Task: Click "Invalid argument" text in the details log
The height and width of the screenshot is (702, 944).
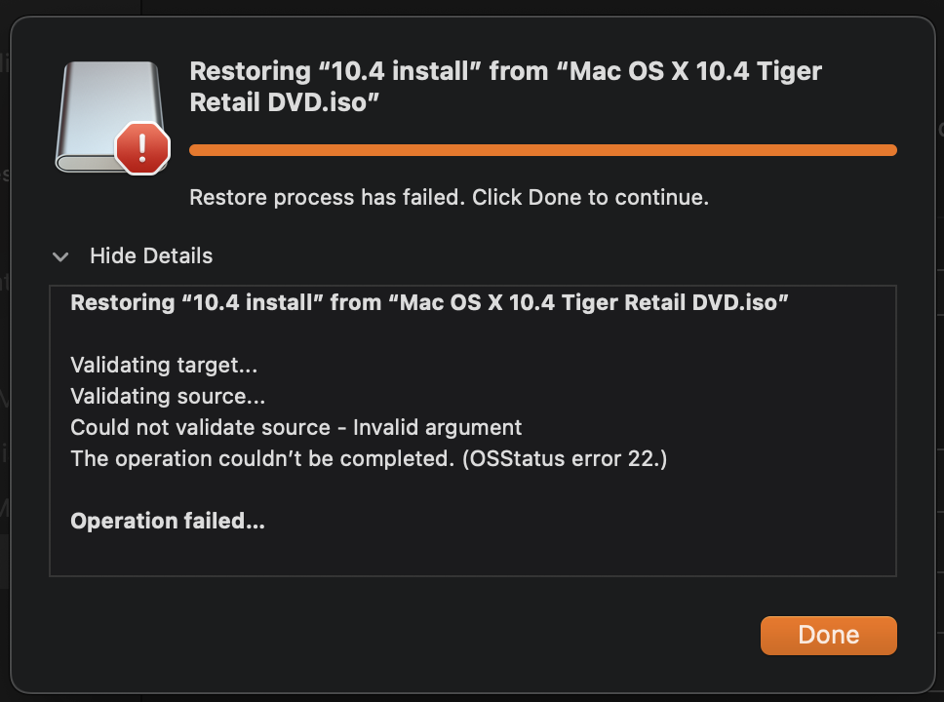Action: pyautogui.click(x=437, y=427)
